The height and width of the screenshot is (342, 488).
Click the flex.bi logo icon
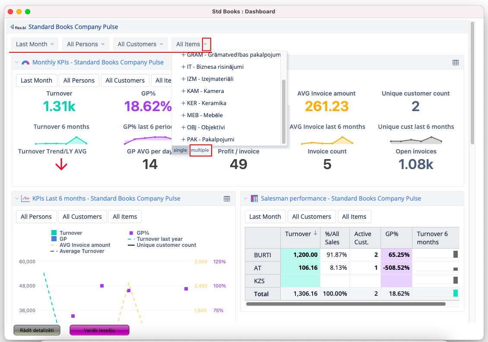coord(18,27)
